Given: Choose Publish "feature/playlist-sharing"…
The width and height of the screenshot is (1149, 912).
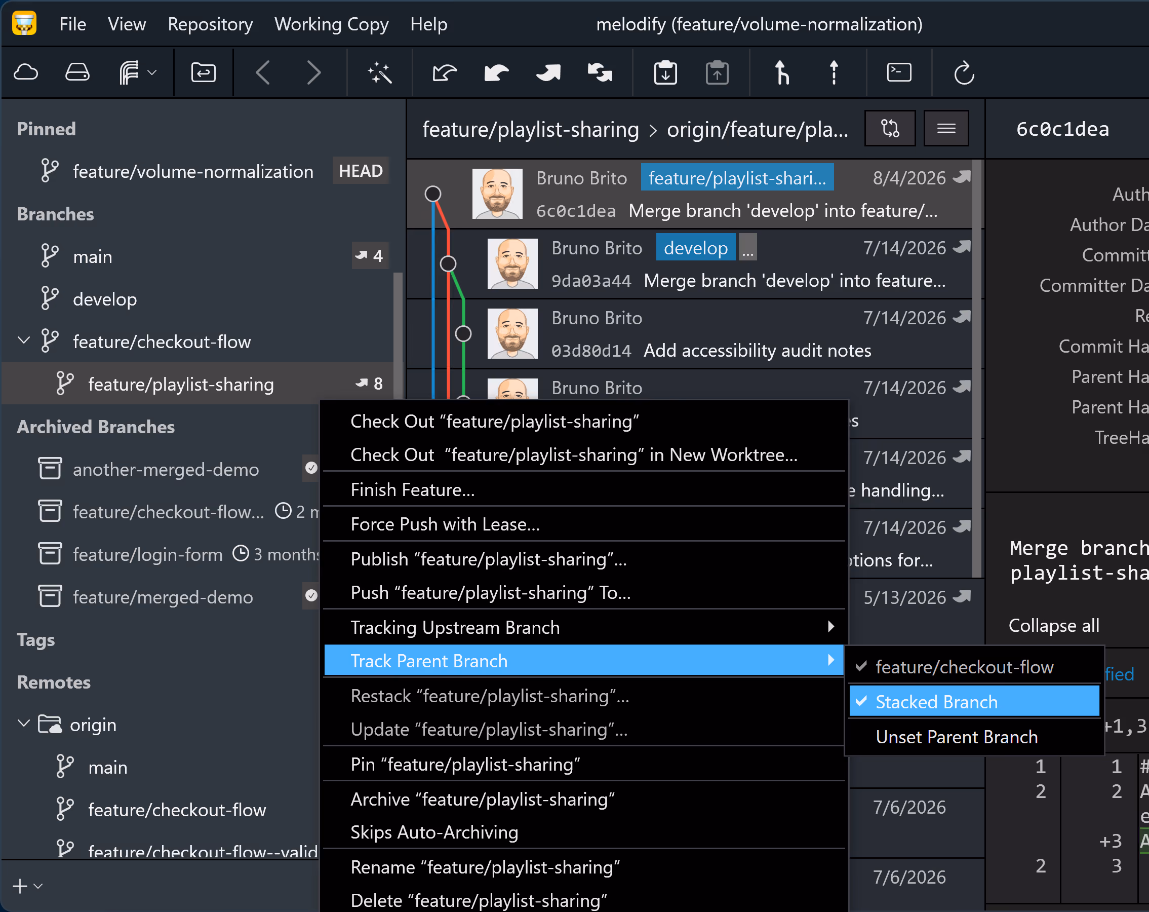Looking at the screenshot, I should (x=584, y=559).
